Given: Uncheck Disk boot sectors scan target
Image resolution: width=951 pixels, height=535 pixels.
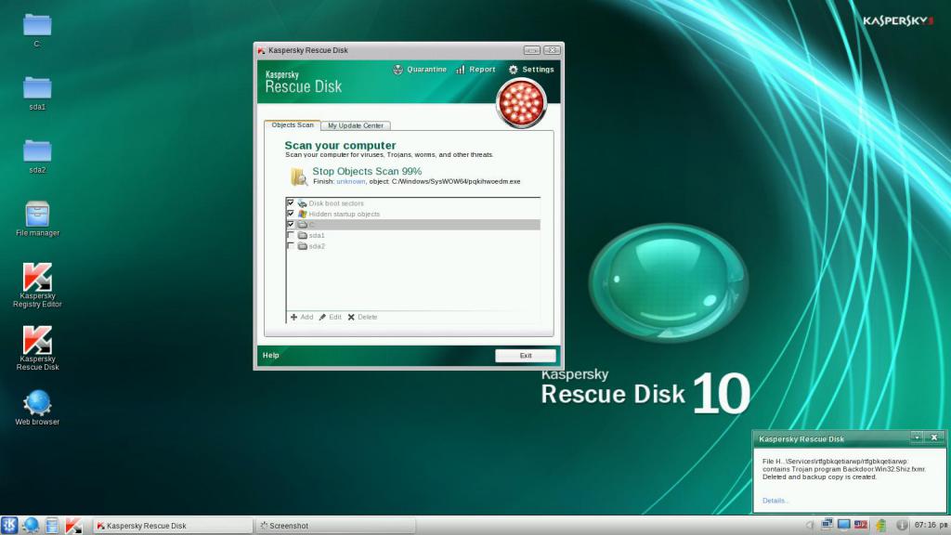Looking at the screenshot, I should (x=291, y=202).
